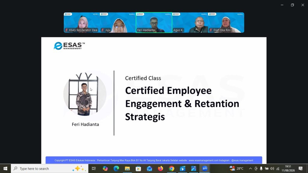The height and width of the screenshot is (173, 308).
Task: Open Microsoft Edge from the taskbar
Action: (116, 168)
